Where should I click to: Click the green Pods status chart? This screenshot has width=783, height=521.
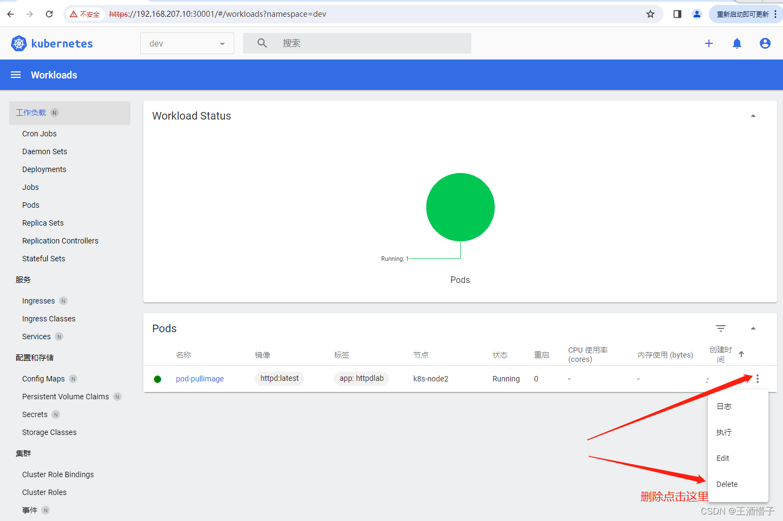[460, 207]
